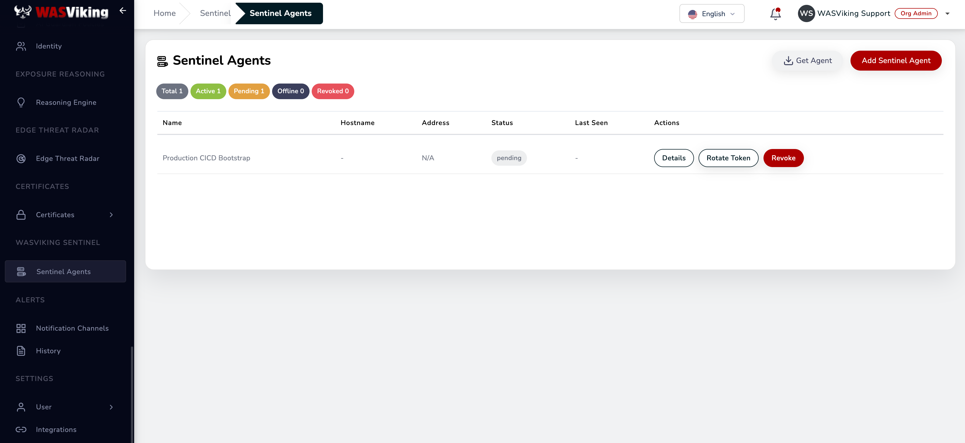Click the Actions column header
The height and width of the screenshot is (443, 965).
click(667, 123)
